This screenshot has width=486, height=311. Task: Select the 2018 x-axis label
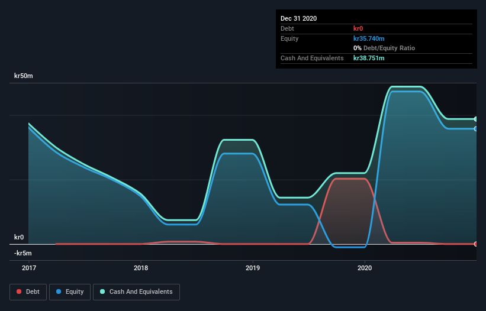click(x=141, y=268)
